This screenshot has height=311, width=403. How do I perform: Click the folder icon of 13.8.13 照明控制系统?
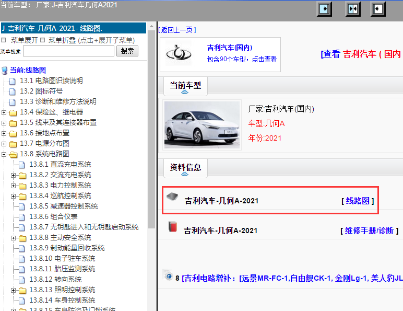pyautogui.click(x=22, y=291)
